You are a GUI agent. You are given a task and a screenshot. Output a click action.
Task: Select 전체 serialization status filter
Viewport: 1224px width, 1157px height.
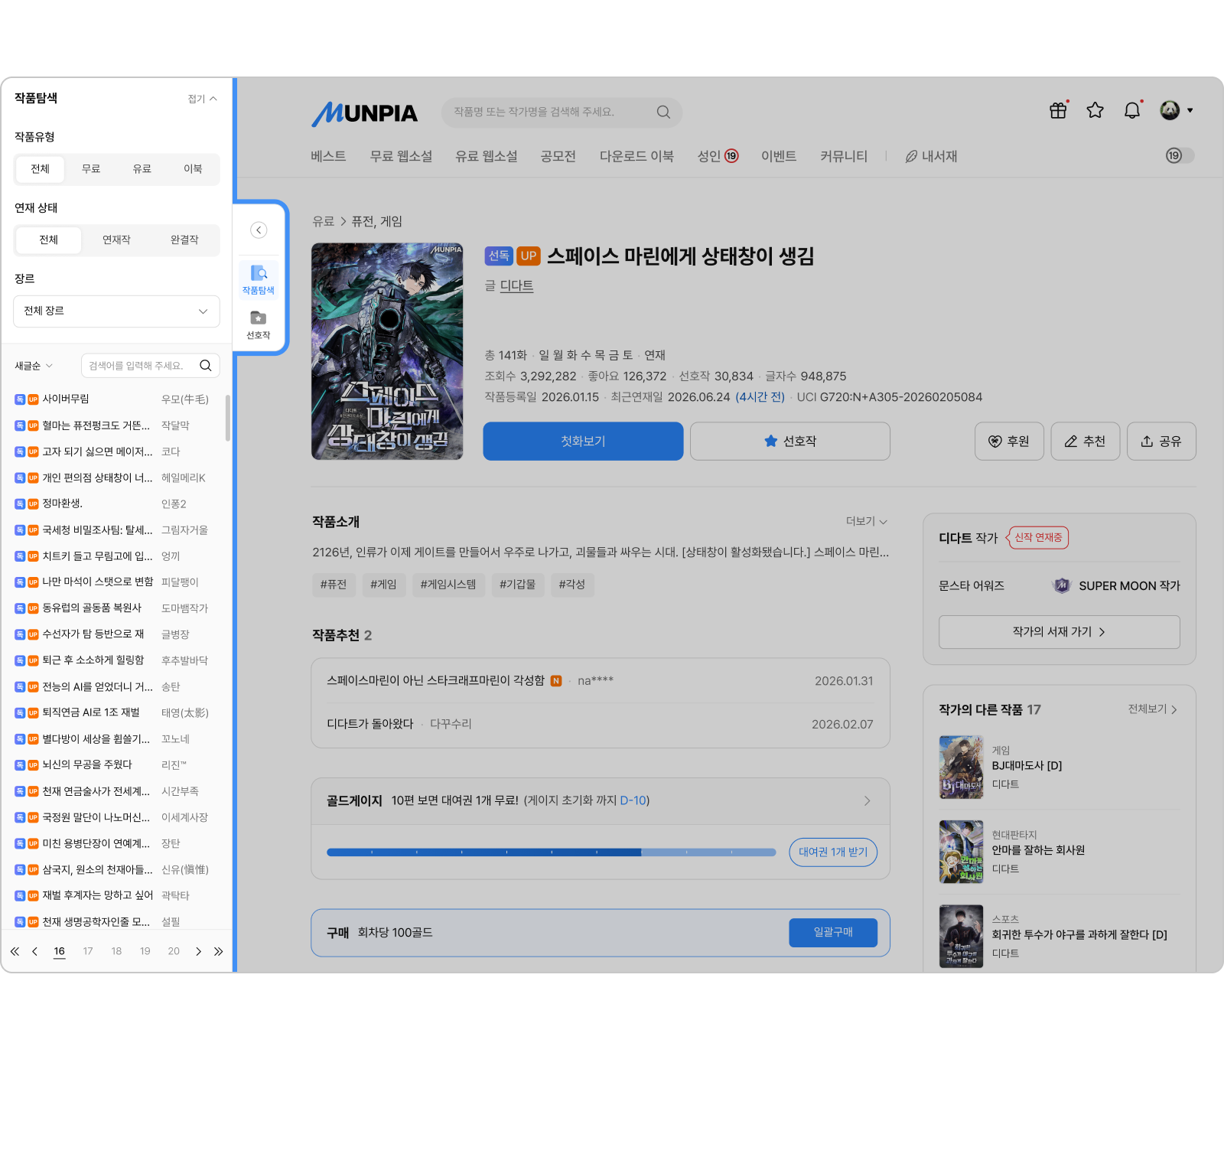pos(49,240)
